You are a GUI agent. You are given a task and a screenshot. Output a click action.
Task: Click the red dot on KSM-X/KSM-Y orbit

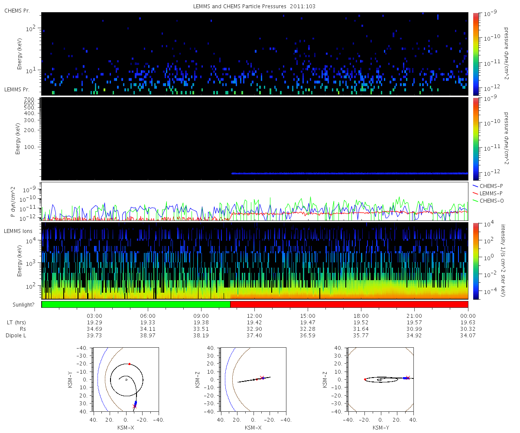(x=129, y=364)
